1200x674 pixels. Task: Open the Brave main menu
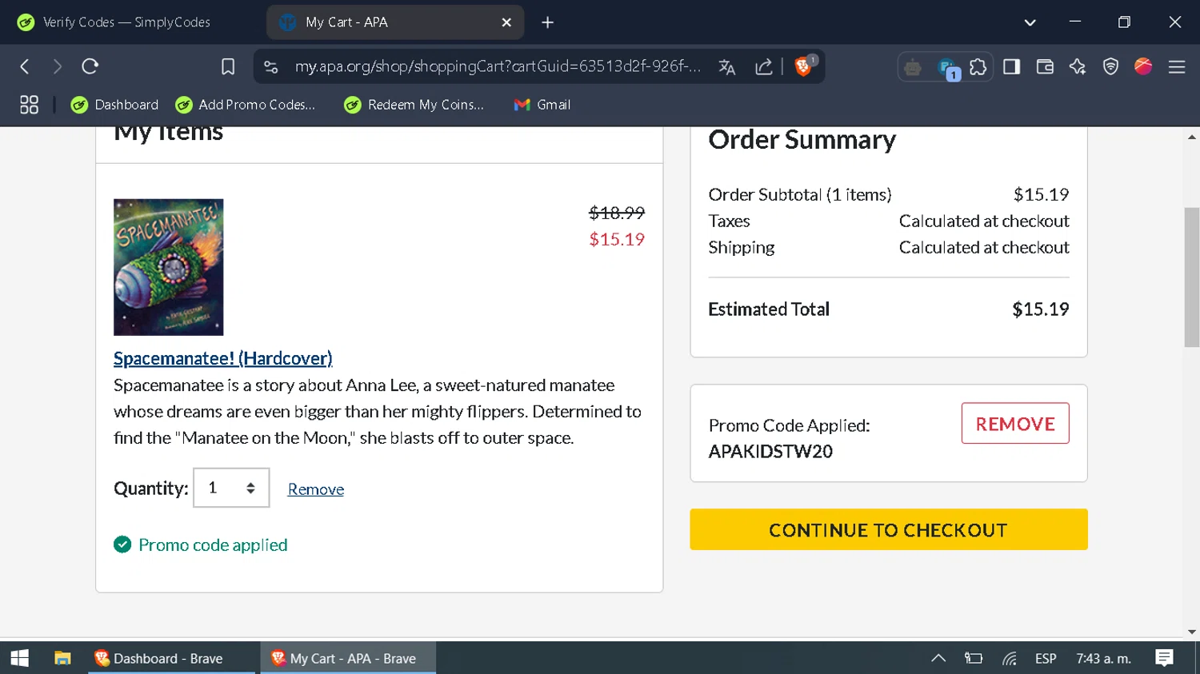tap(1177, 67)
